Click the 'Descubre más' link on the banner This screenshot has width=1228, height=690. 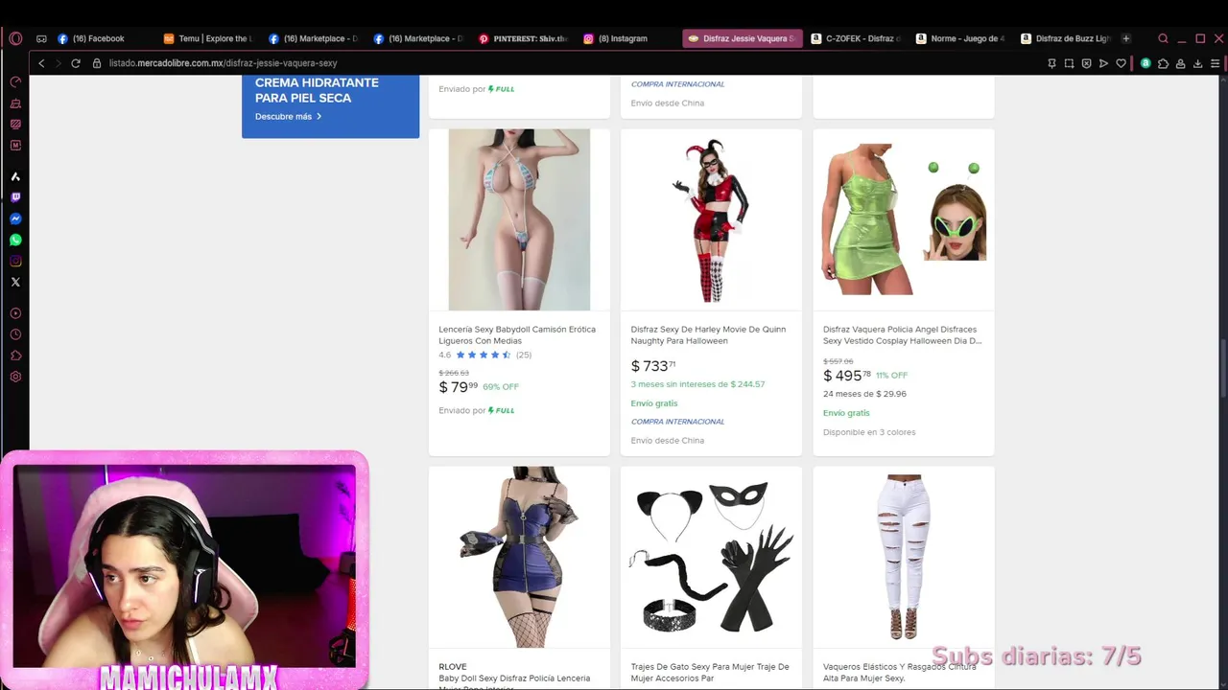288,117
